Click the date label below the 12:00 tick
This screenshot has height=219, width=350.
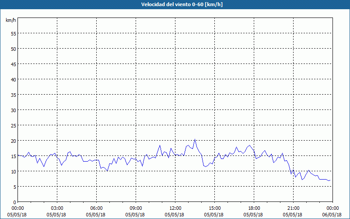coord(175,215)
